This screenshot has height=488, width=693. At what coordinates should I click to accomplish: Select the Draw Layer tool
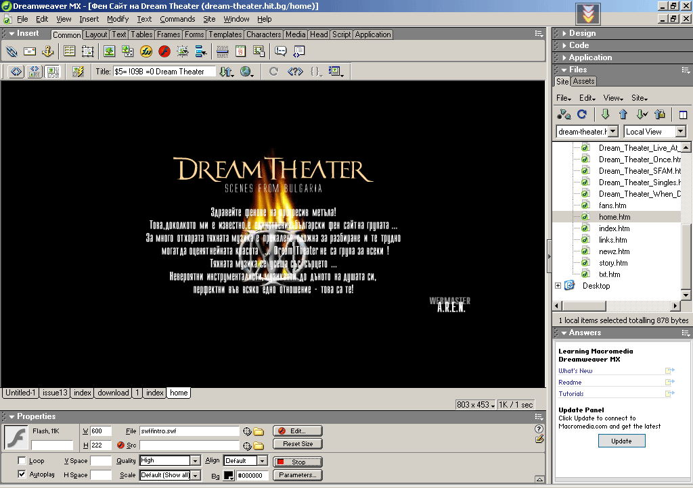click(87, 51)
